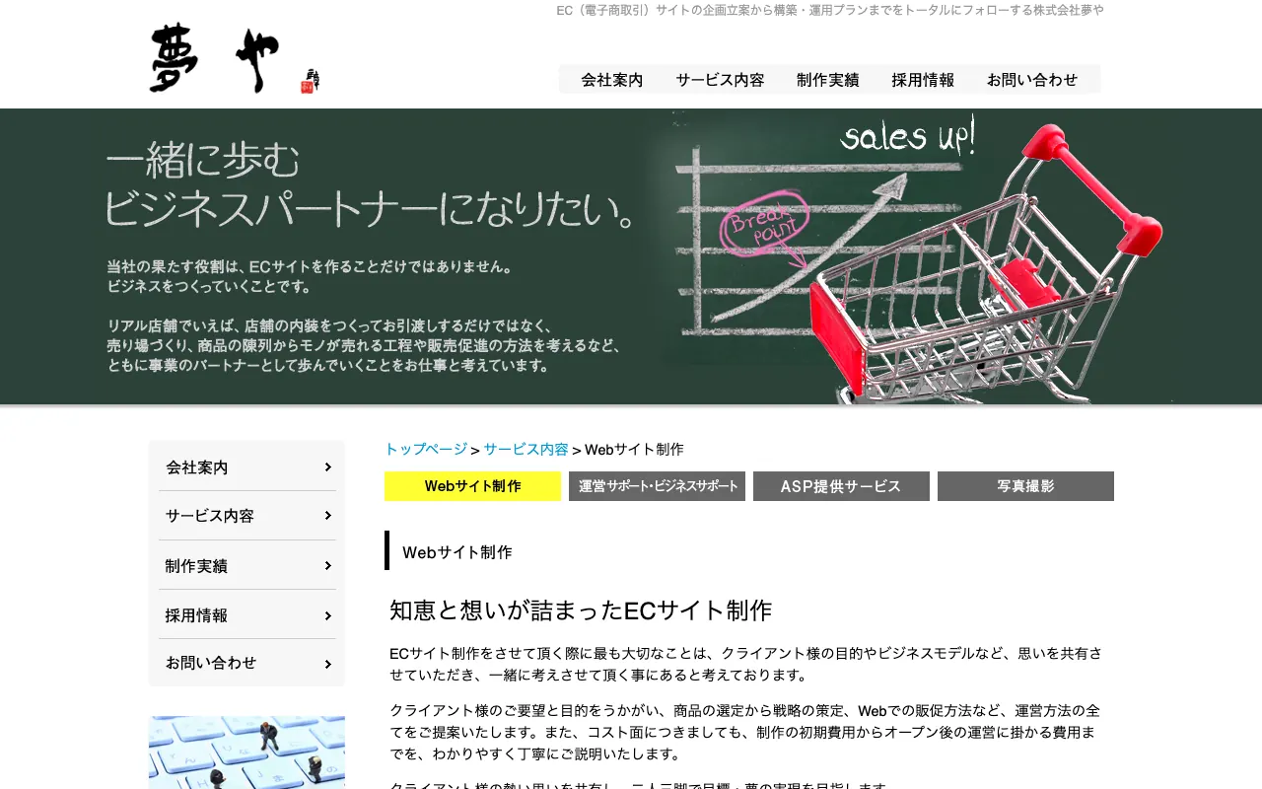Click the chevron arrow beside sidebar 制作実績
Image resolution: width=1262 pixels, height=789 pixels.
327,566
